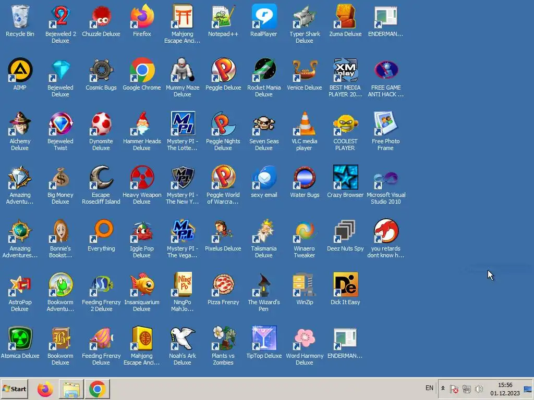534x400 pixels.
Task: Select the Google Chrome desktop shortcut
Action: (142, 70)
